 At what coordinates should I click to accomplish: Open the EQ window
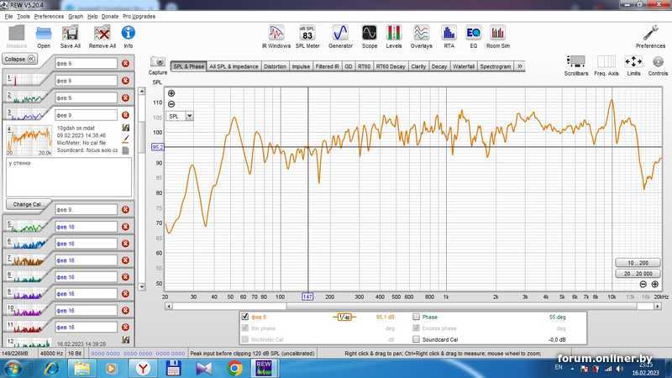pos(473,34)
